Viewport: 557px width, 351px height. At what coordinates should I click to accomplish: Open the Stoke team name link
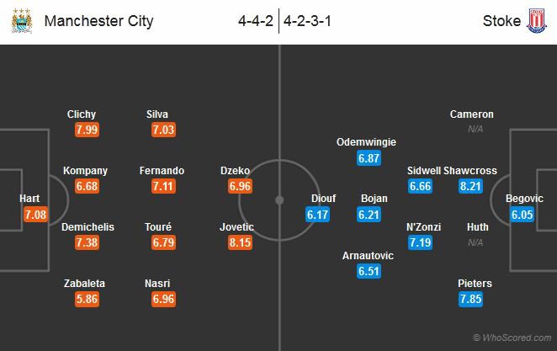[501, 21]
